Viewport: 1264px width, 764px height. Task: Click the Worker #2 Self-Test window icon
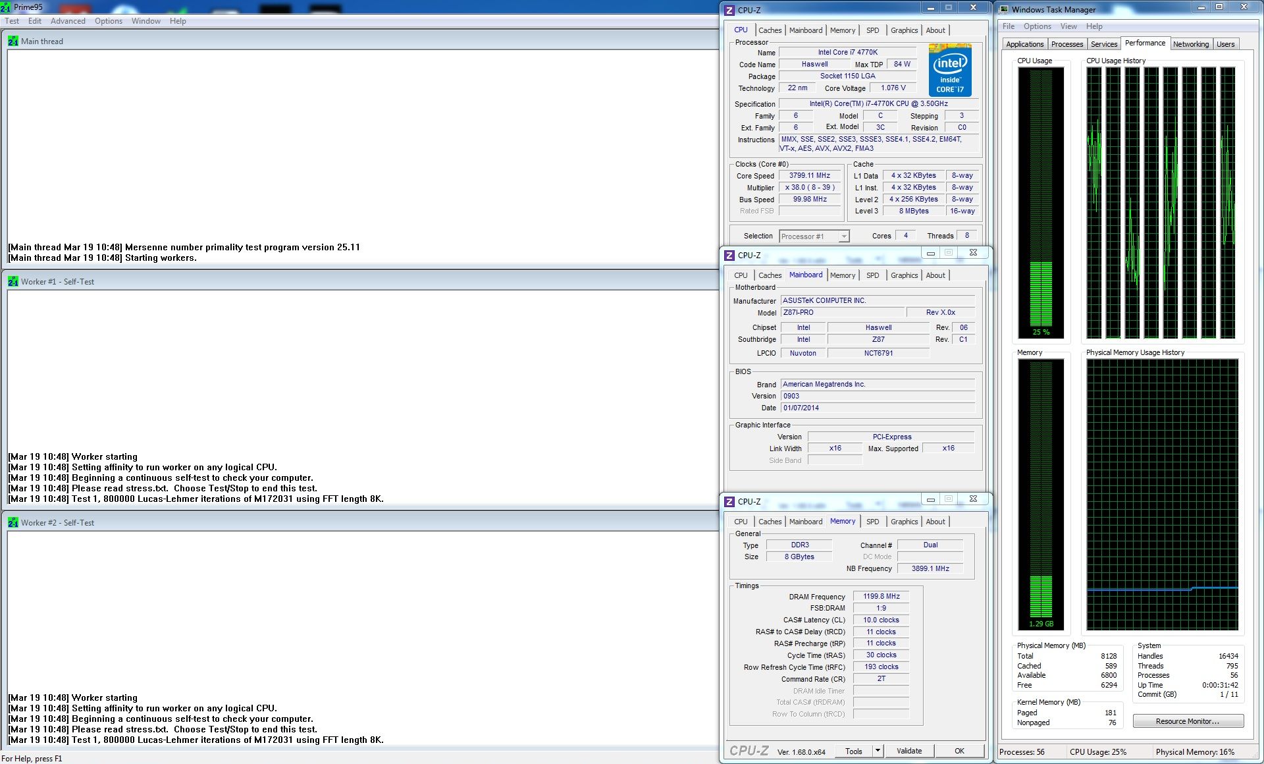(13, 522)
